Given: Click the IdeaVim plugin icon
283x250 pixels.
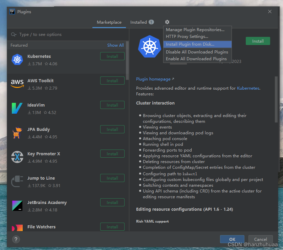Looking at the screenshot, I should [17, 108].
